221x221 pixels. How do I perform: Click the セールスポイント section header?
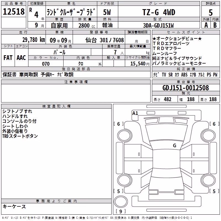186,32
